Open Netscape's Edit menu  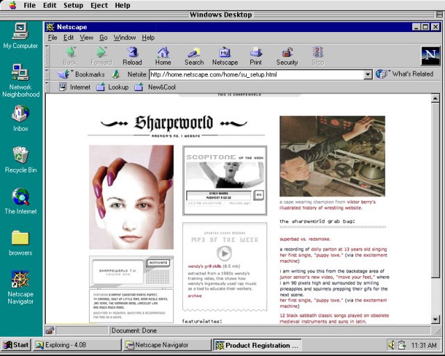click(x=68, y=38)
